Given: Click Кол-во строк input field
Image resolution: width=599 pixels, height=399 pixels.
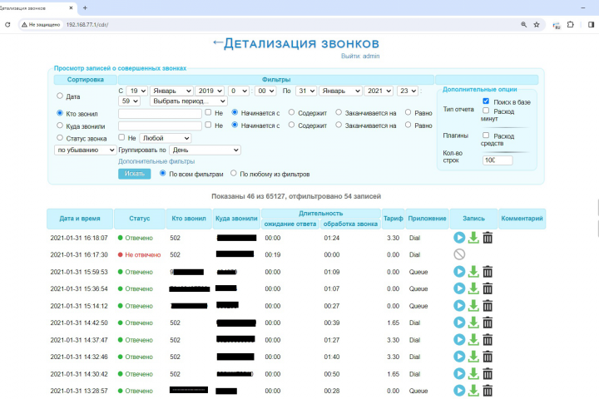Looking at the screenshot, I should click(498, 160).
